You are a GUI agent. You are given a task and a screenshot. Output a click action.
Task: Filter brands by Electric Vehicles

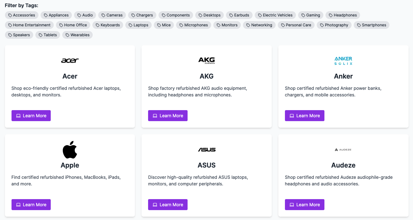coord(275,15)
